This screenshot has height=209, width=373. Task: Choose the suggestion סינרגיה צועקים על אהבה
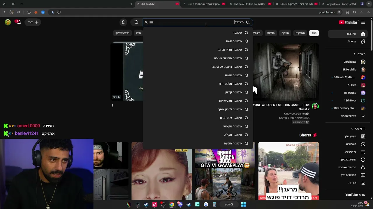(x=198, y=67)
